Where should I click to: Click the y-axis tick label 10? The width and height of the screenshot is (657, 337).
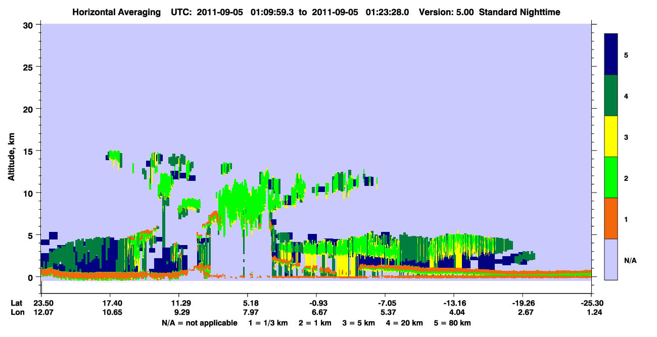[29, 192]
